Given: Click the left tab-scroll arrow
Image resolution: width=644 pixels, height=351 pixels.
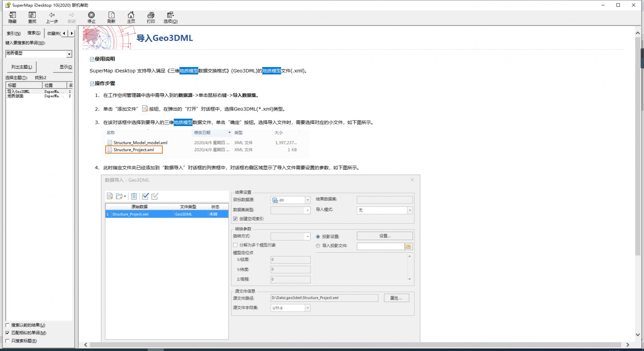Looking at the screenshot, I should [64, 33].
